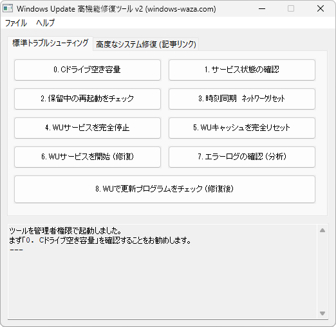Viewport: 336px width, 327px height.
Task: Click log line starting with まず「0. Cドライブ空き容量」
Action: 100,241
